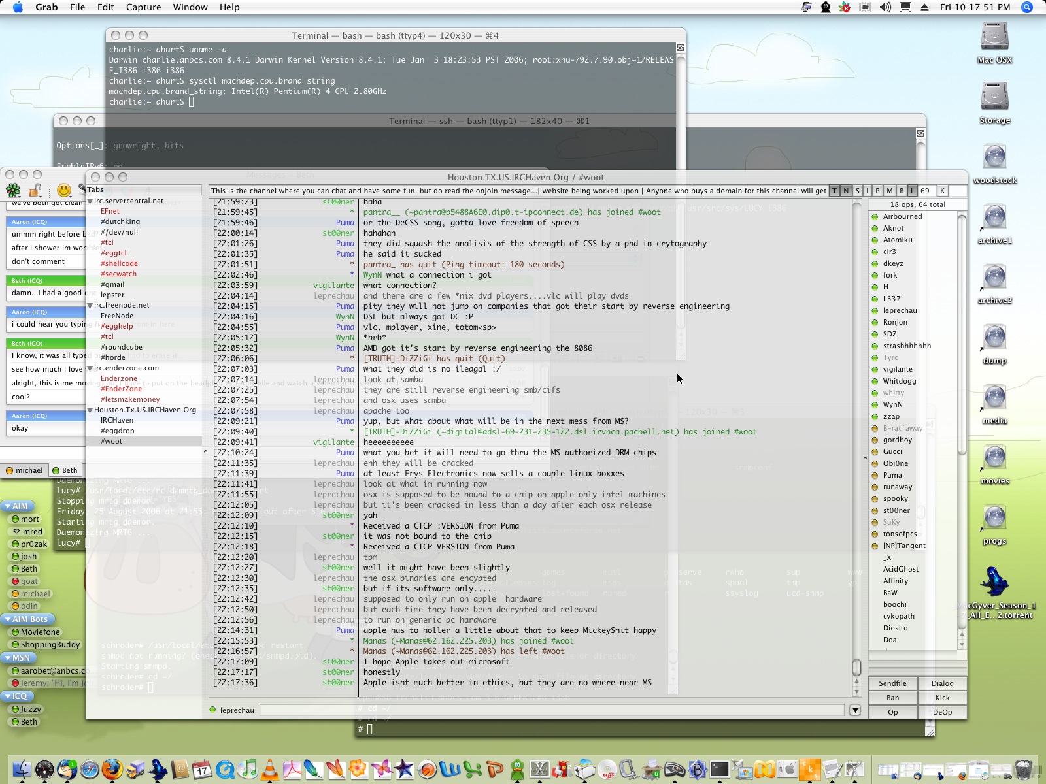Click the Op button

(892, 712)
